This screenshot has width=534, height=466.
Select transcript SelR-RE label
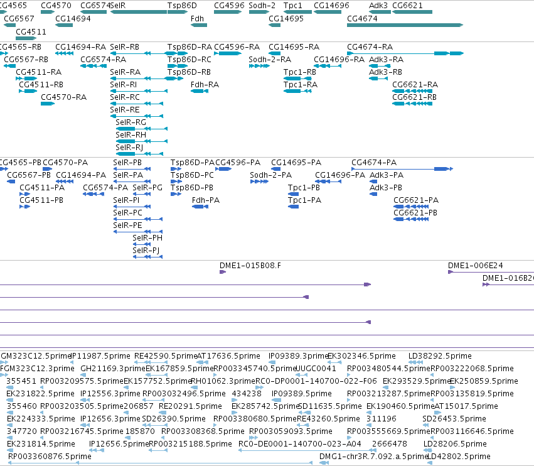125,110
